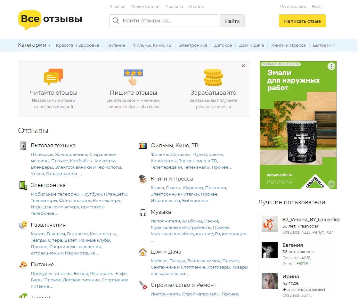The height and width of the screenshot is (298, 358).
Task: Open the Рестораны subcategory
Action: (x=102, y=274)
